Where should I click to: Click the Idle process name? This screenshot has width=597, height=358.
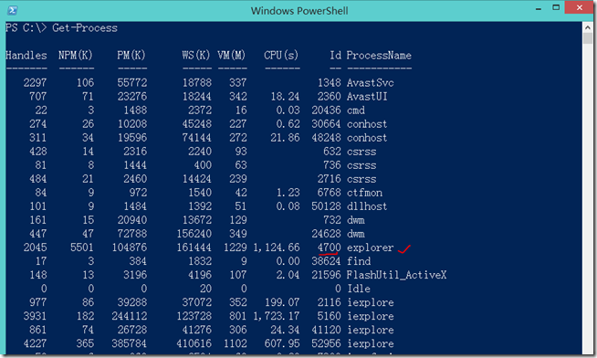click(x=359, y=289)
